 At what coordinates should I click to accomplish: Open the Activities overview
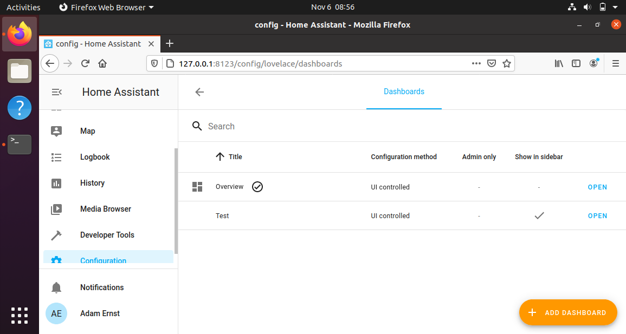point(23,7)
